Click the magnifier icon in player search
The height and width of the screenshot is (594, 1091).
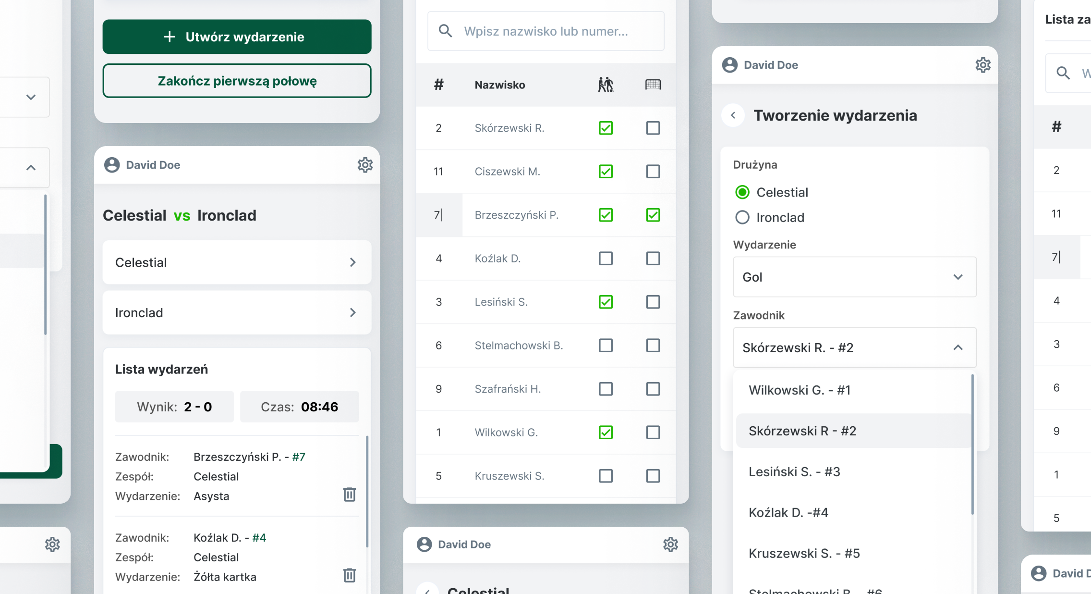coord(445,31)
